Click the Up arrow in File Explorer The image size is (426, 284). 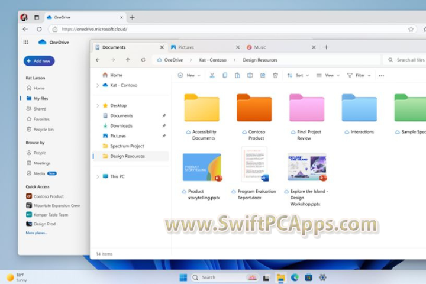(x=128, y=60)
